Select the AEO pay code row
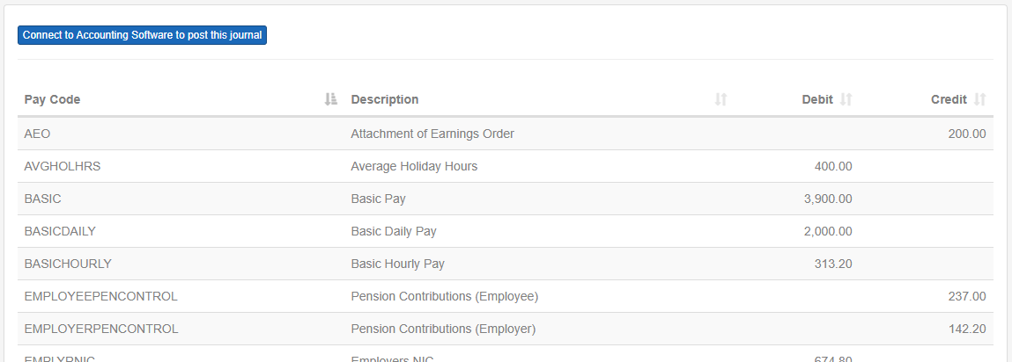This screenshot has height=362, width=1012. [506, 134]
